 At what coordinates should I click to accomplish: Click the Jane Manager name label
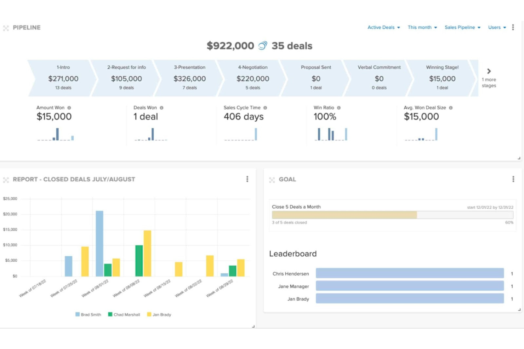(294, 286)
